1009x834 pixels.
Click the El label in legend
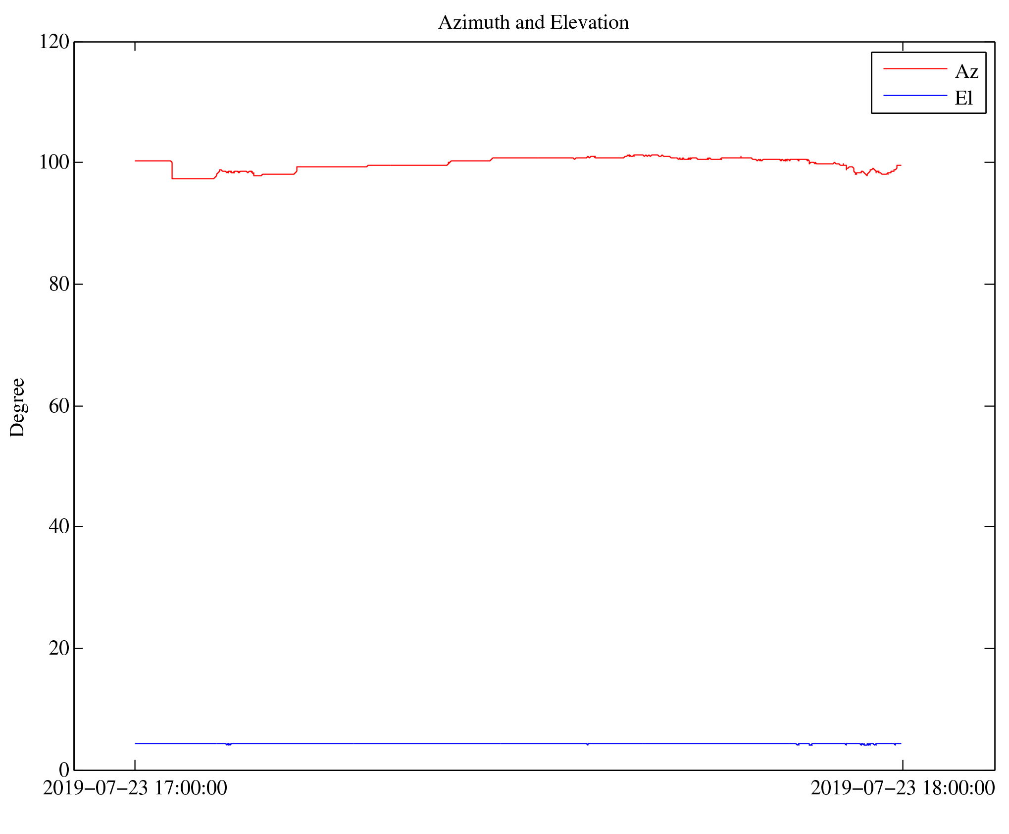(963, 98)
